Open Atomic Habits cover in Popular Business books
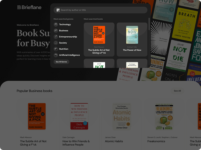The width and height of the screenshot is (201, 150). [x=122, y=116]
